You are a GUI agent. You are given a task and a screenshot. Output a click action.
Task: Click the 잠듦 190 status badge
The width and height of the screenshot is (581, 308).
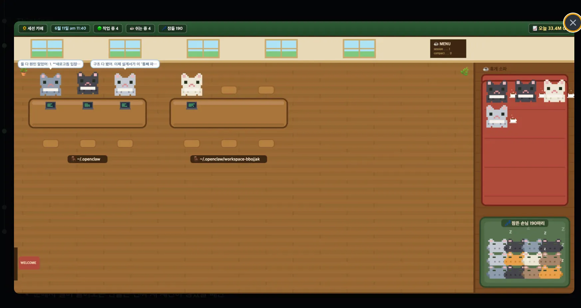click(x=172, y=28)
